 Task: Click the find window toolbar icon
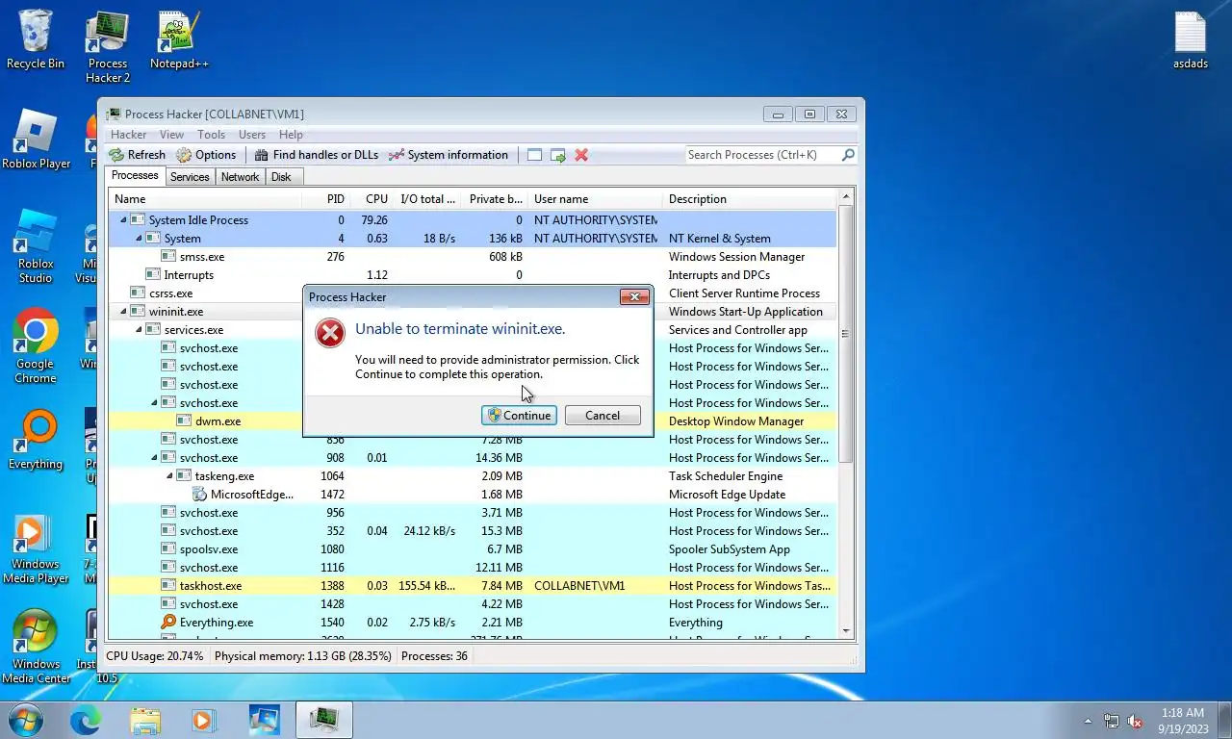[x=534, y=155]
